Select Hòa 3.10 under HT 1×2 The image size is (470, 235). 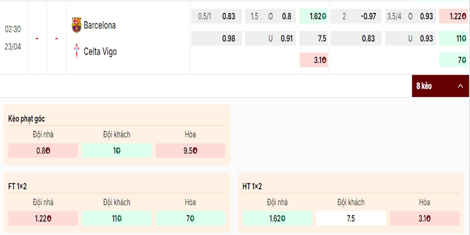(425, 219)
